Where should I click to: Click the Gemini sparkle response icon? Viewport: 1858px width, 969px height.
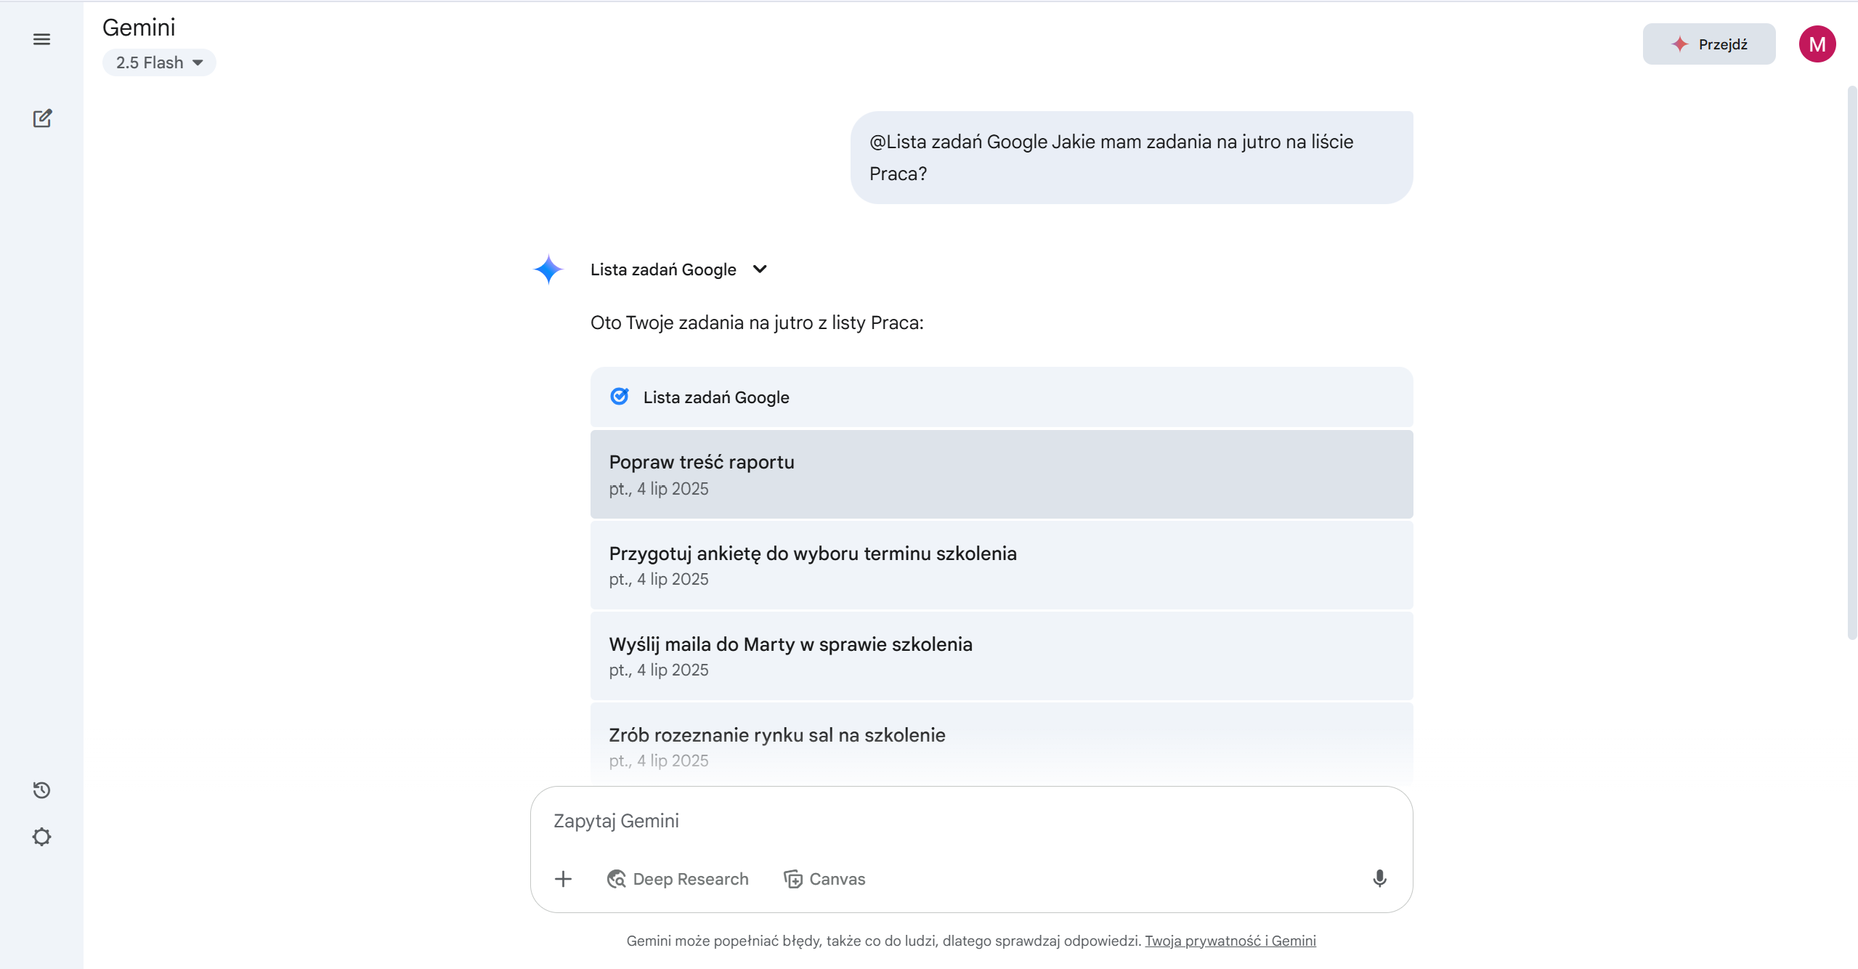(548, 269)
